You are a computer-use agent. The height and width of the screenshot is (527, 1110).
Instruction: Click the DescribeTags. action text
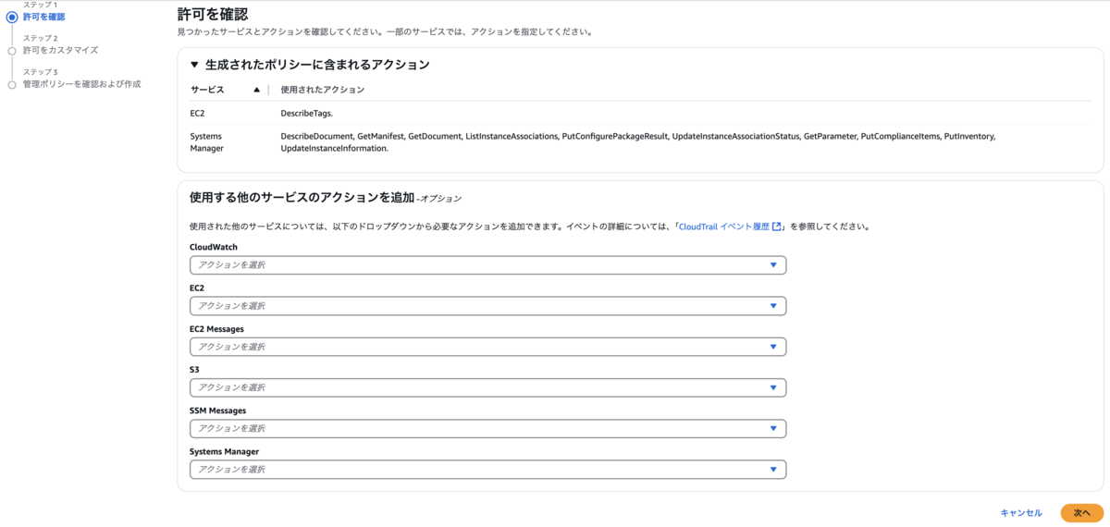point(306,113)
